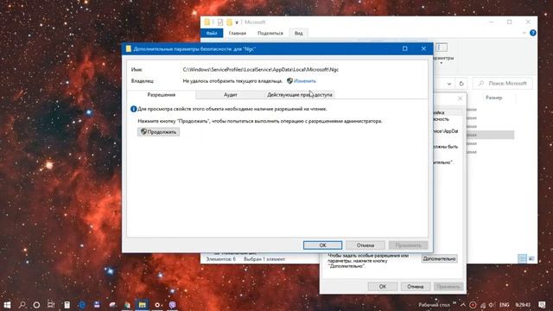
Task: Open the quick access toolbar dropdown arrow
Action: [237, 22]
